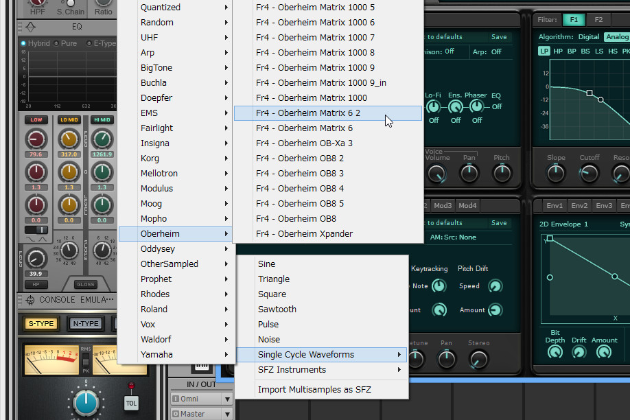Toggle the HP filter button
Image resolution: width=630 pixels, height=420 pixels.
(36, 285)
